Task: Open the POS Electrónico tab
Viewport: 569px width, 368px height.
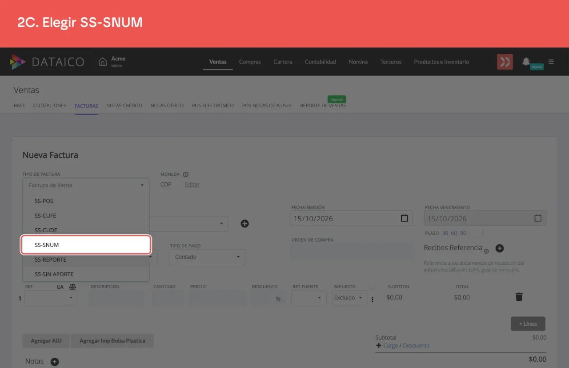Action: click(213, 105)
